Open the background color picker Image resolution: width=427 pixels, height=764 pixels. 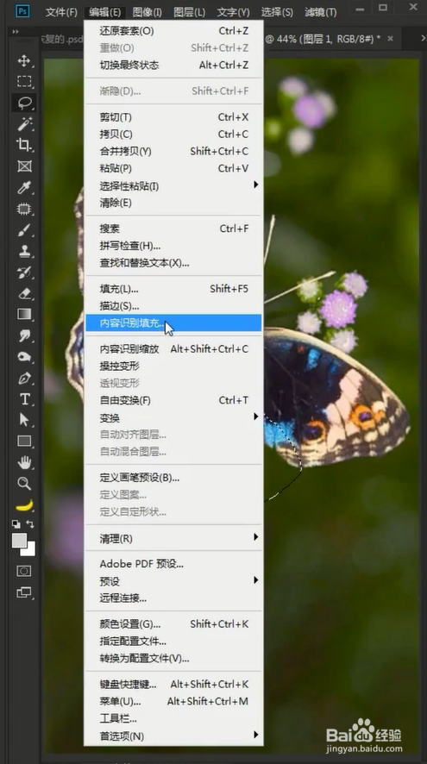(30, 550)
